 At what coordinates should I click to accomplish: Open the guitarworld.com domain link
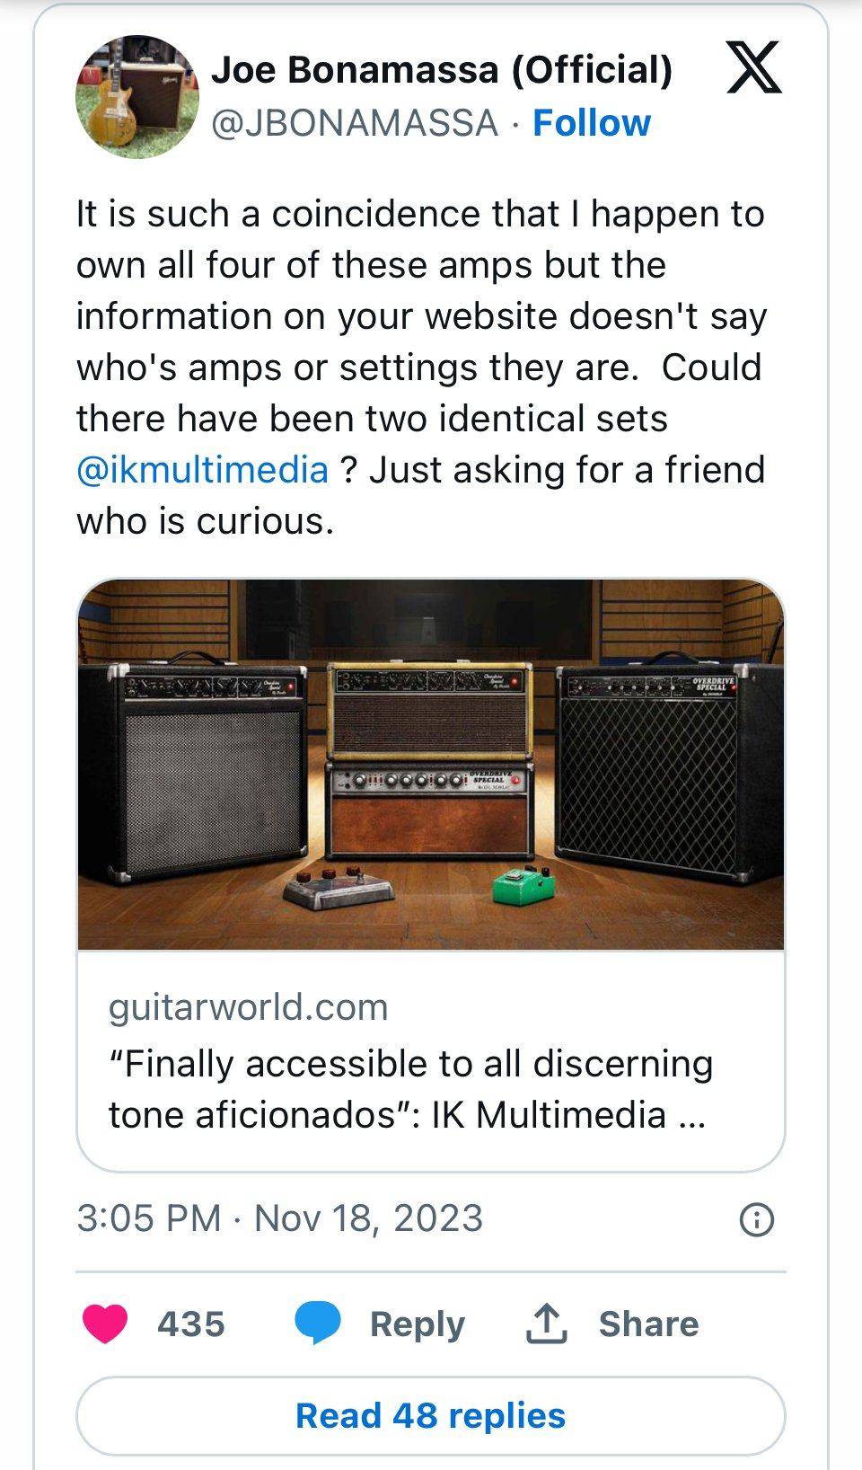click(249, 1007)
